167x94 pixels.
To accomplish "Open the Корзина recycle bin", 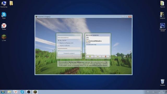I will (162, 83).
